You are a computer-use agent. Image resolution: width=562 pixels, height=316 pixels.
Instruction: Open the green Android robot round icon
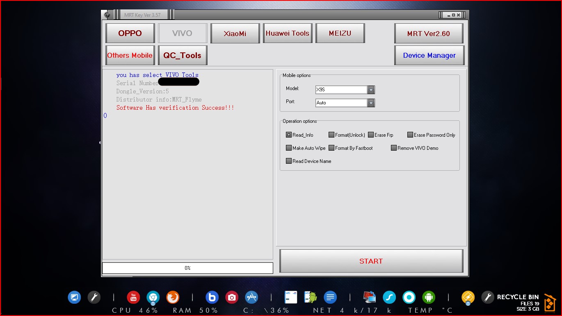coord(429,297)
